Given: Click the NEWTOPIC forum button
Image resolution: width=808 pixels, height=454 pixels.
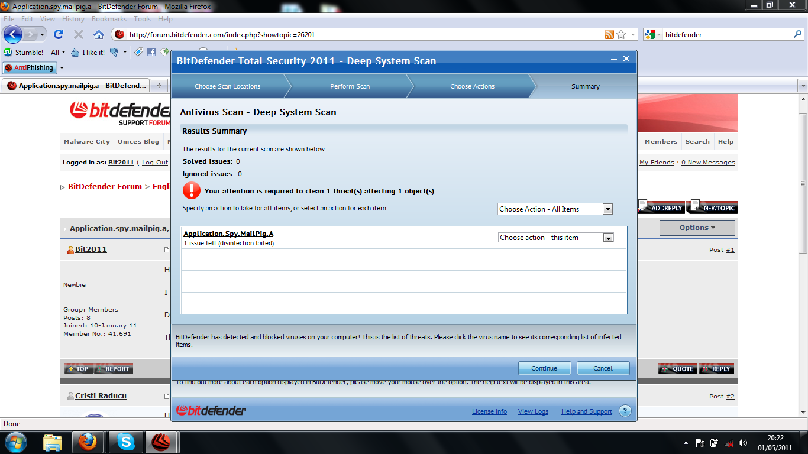Looking at the screenshot, I should click(x=713, y=207).
